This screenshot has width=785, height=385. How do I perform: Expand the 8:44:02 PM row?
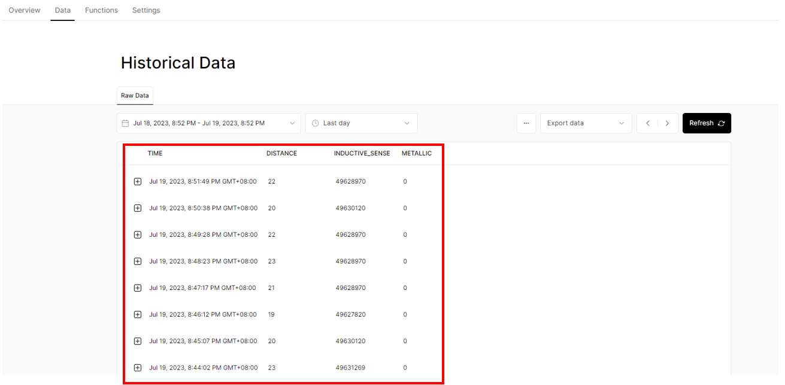pyautogui.click(x=137, y=368)
